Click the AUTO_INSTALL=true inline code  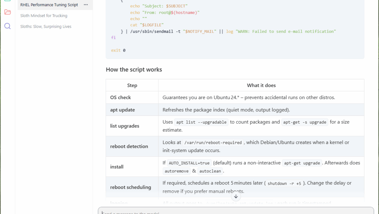pyautogui.click(x=189, y=163)
